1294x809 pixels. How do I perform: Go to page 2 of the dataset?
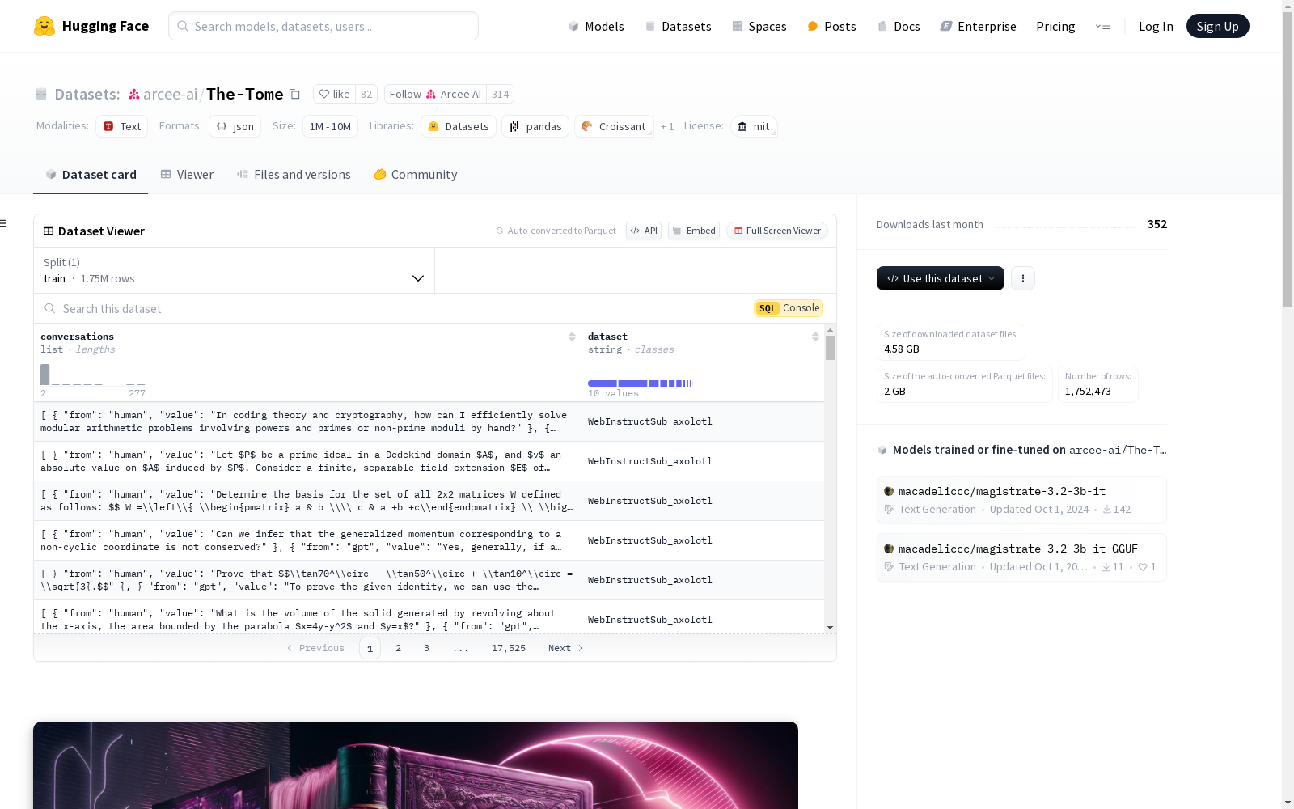[398, 648]
